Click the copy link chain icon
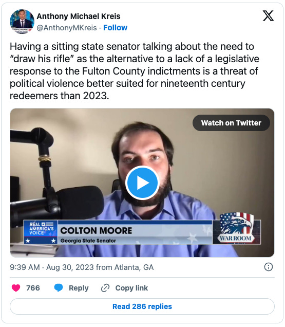 pos(105,288)
